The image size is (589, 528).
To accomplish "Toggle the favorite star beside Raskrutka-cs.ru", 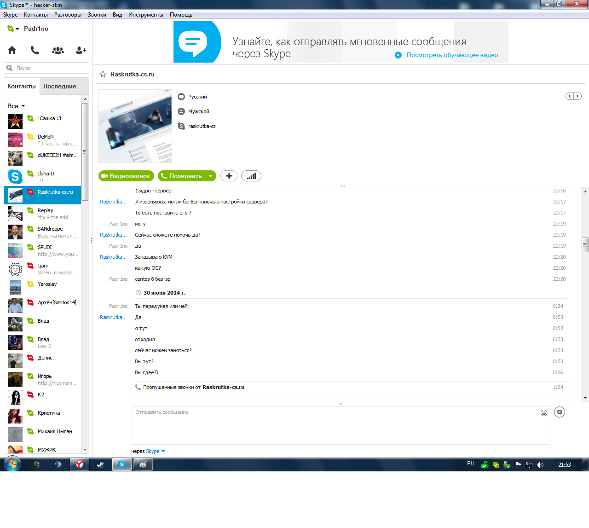I will pyautogui.click(x=103, y=74).
